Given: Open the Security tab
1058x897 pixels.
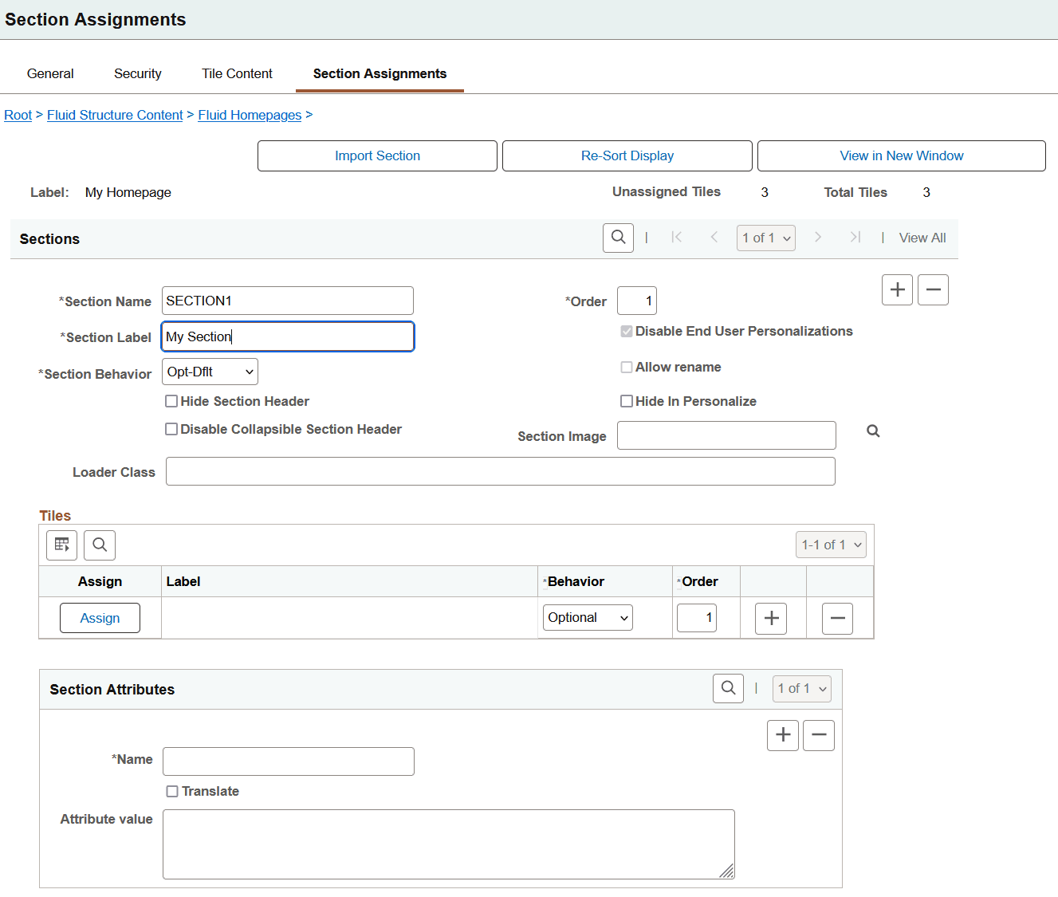Looking at the screenshot, I should (138, 73).
